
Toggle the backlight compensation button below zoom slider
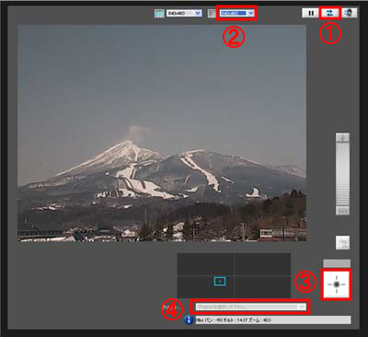coord(342,242)
